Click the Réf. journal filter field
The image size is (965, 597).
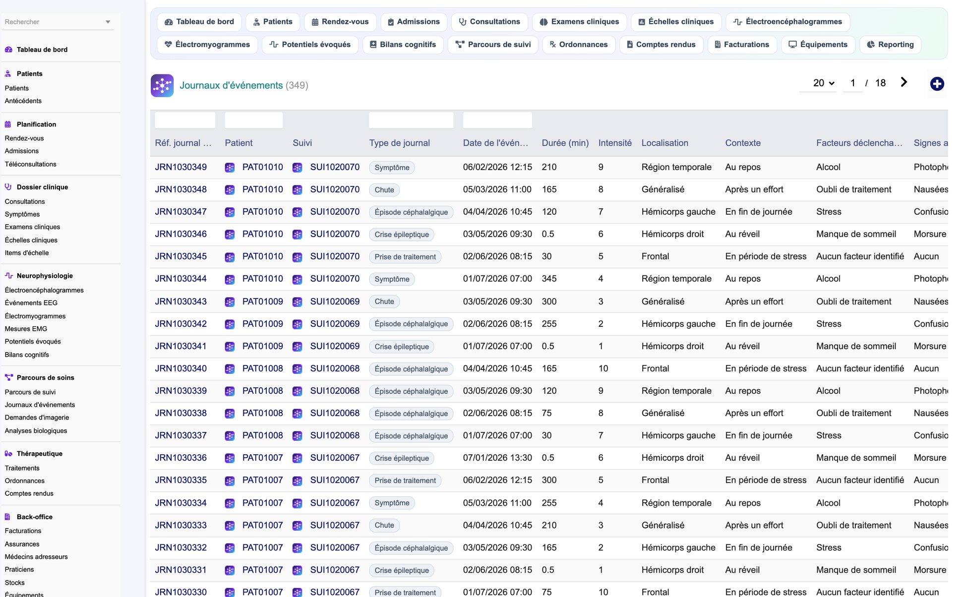pos(185,120)
